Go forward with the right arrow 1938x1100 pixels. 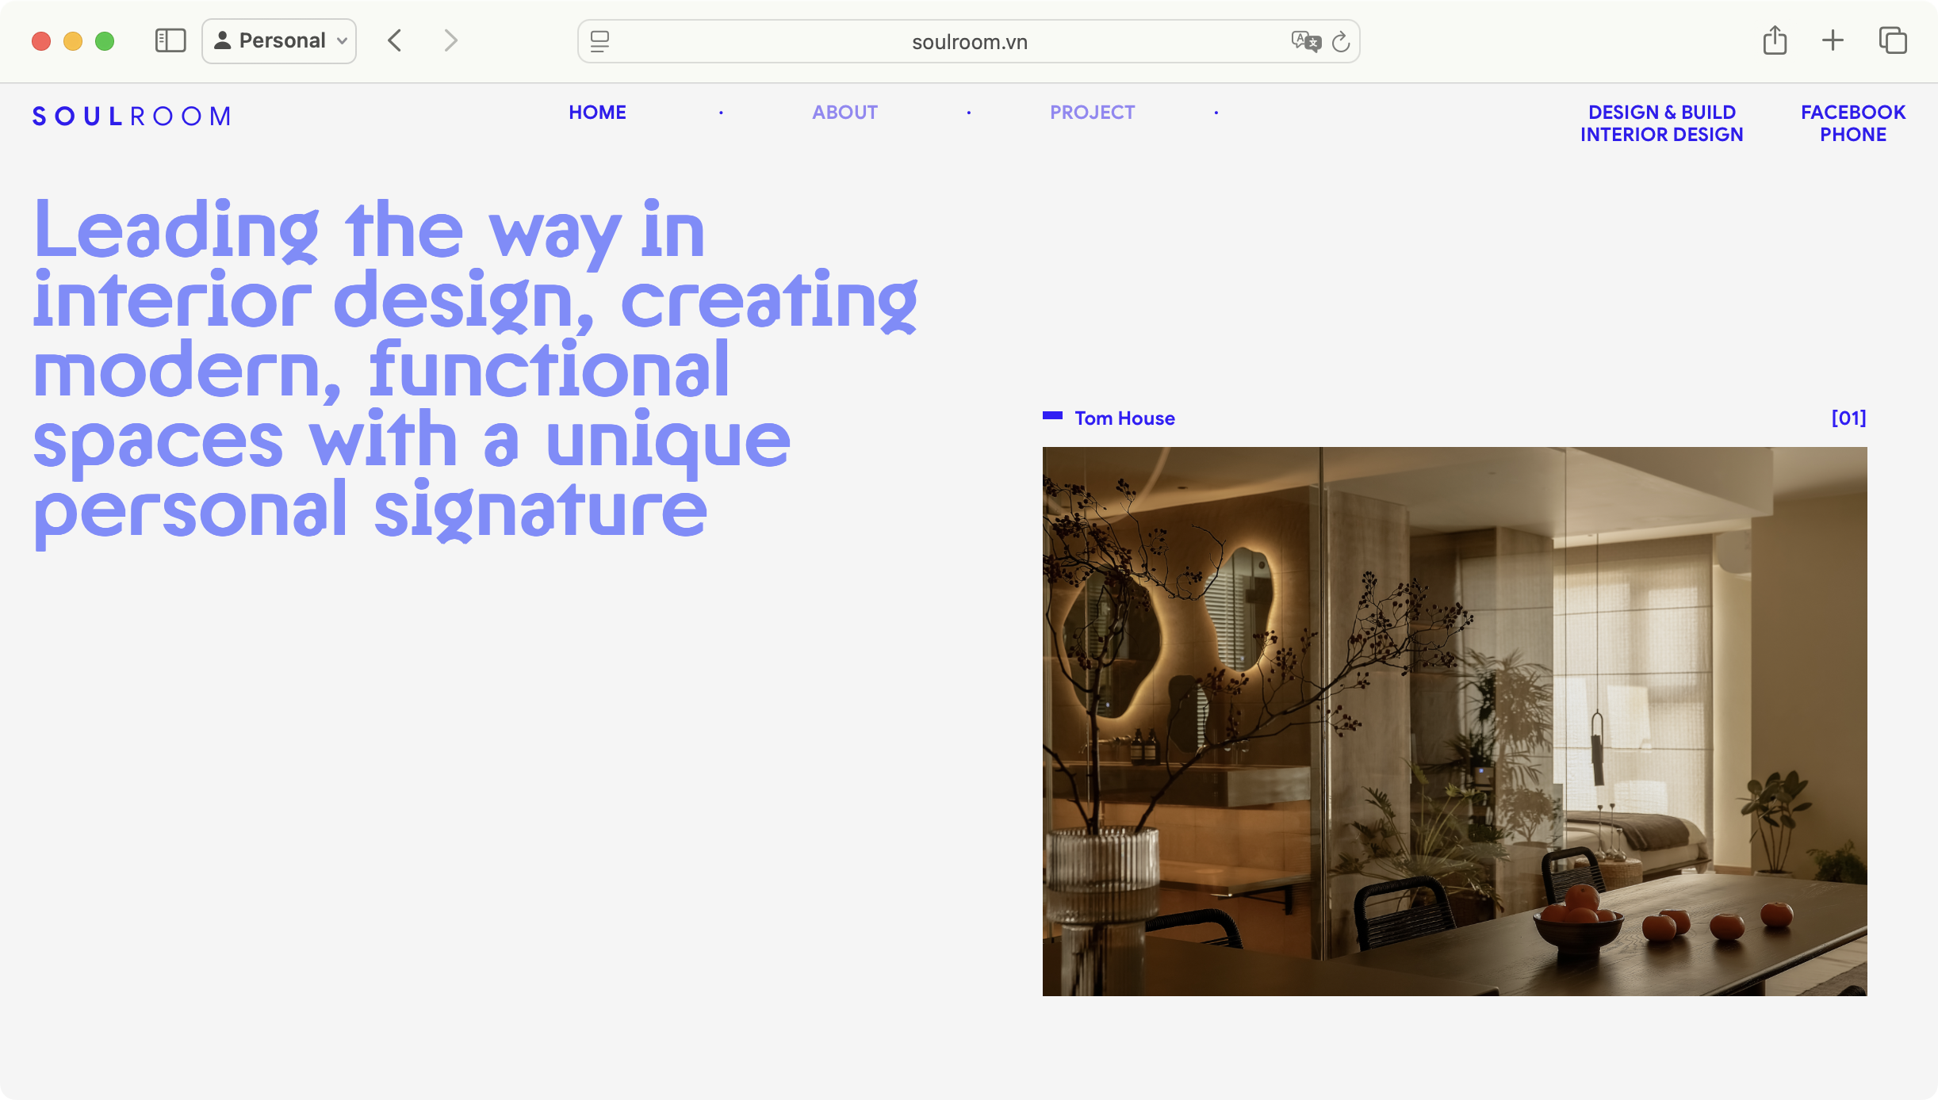(450, 40)
